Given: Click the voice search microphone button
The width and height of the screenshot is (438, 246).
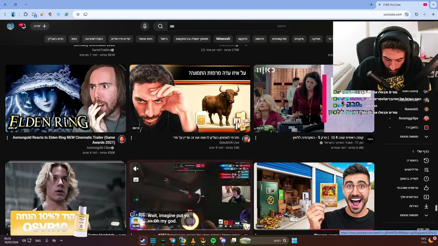Looking at the screenshot, I should [145, 26].
